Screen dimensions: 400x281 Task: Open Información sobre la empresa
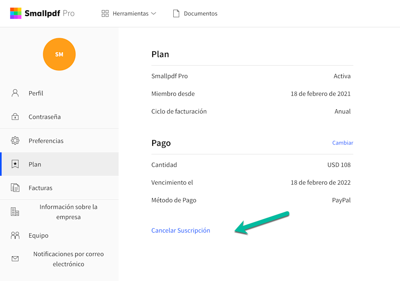click(x=59, y=212)
